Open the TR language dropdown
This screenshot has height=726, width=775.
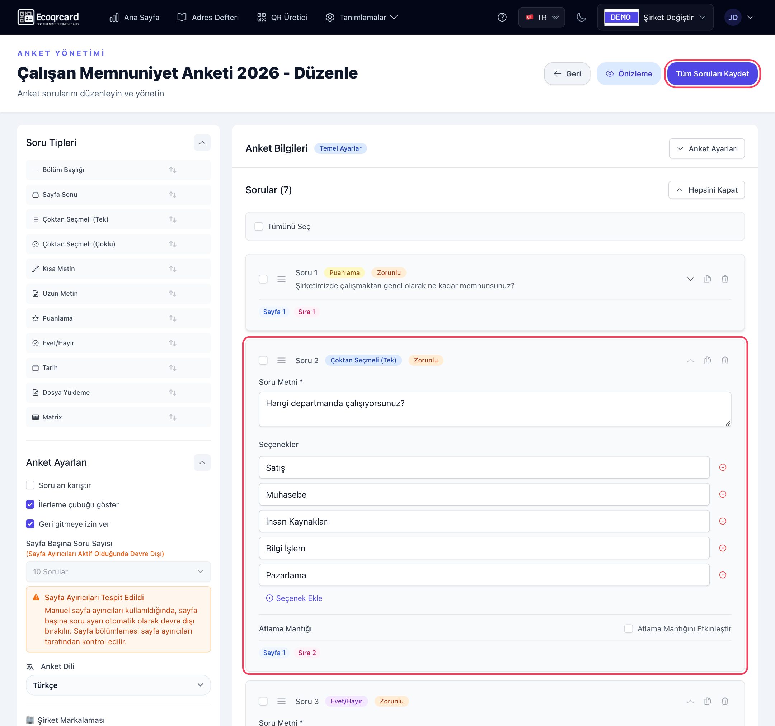click(541, 17)
